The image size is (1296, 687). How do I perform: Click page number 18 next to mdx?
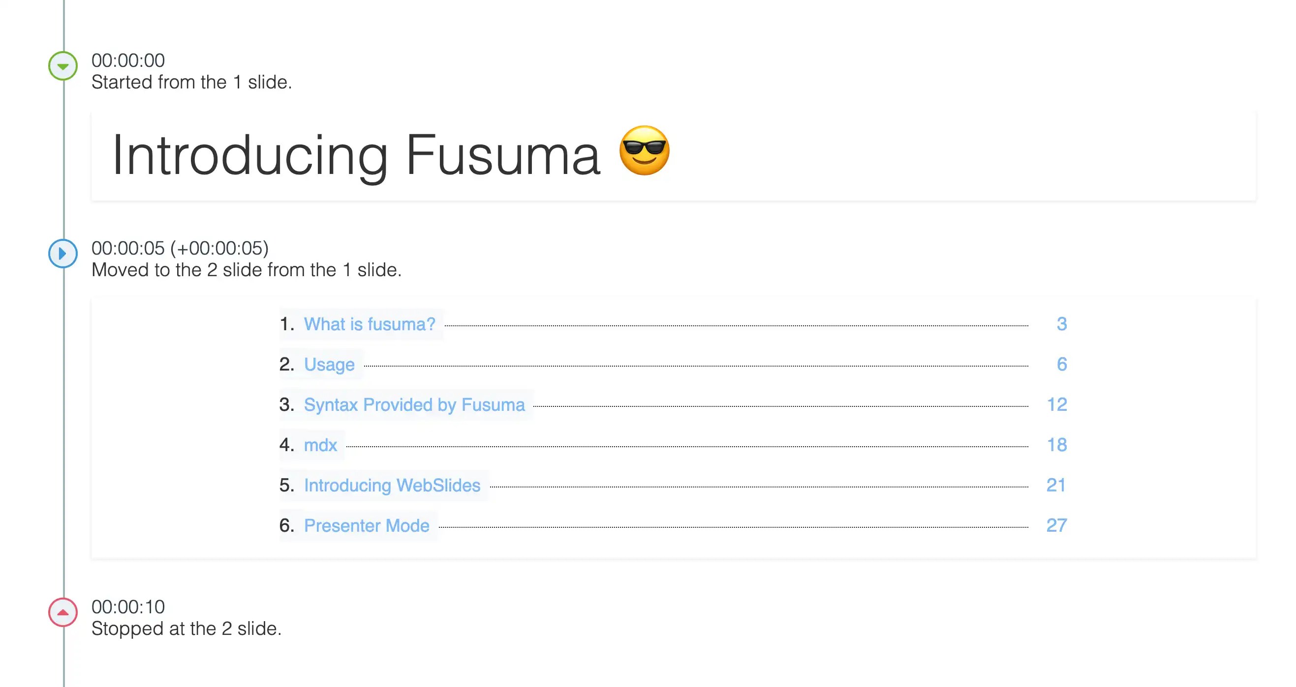point(1056,445)
